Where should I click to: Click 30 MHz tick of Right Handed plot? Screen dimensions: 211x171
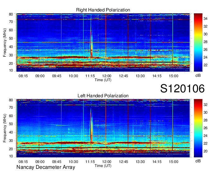click(11, 55)
